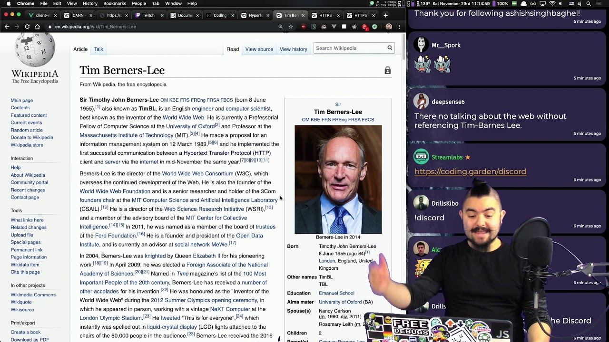Open View source tab
The width and height of the screenshot is (609, 342).
(259, 49)
